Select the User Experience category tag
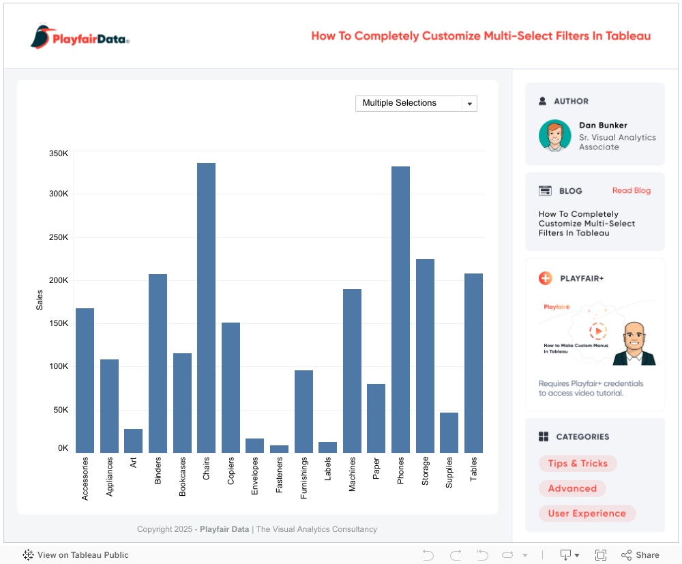This screenshot has height=564, width=682. [x=587, y=514]
